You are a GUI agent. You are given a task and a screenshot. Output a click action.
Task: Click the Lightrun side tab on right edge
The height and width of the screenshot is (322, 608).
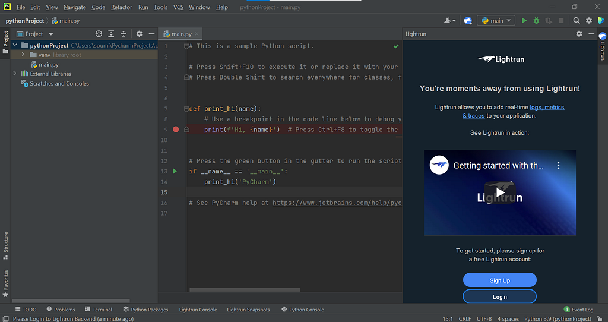(602, 46)
